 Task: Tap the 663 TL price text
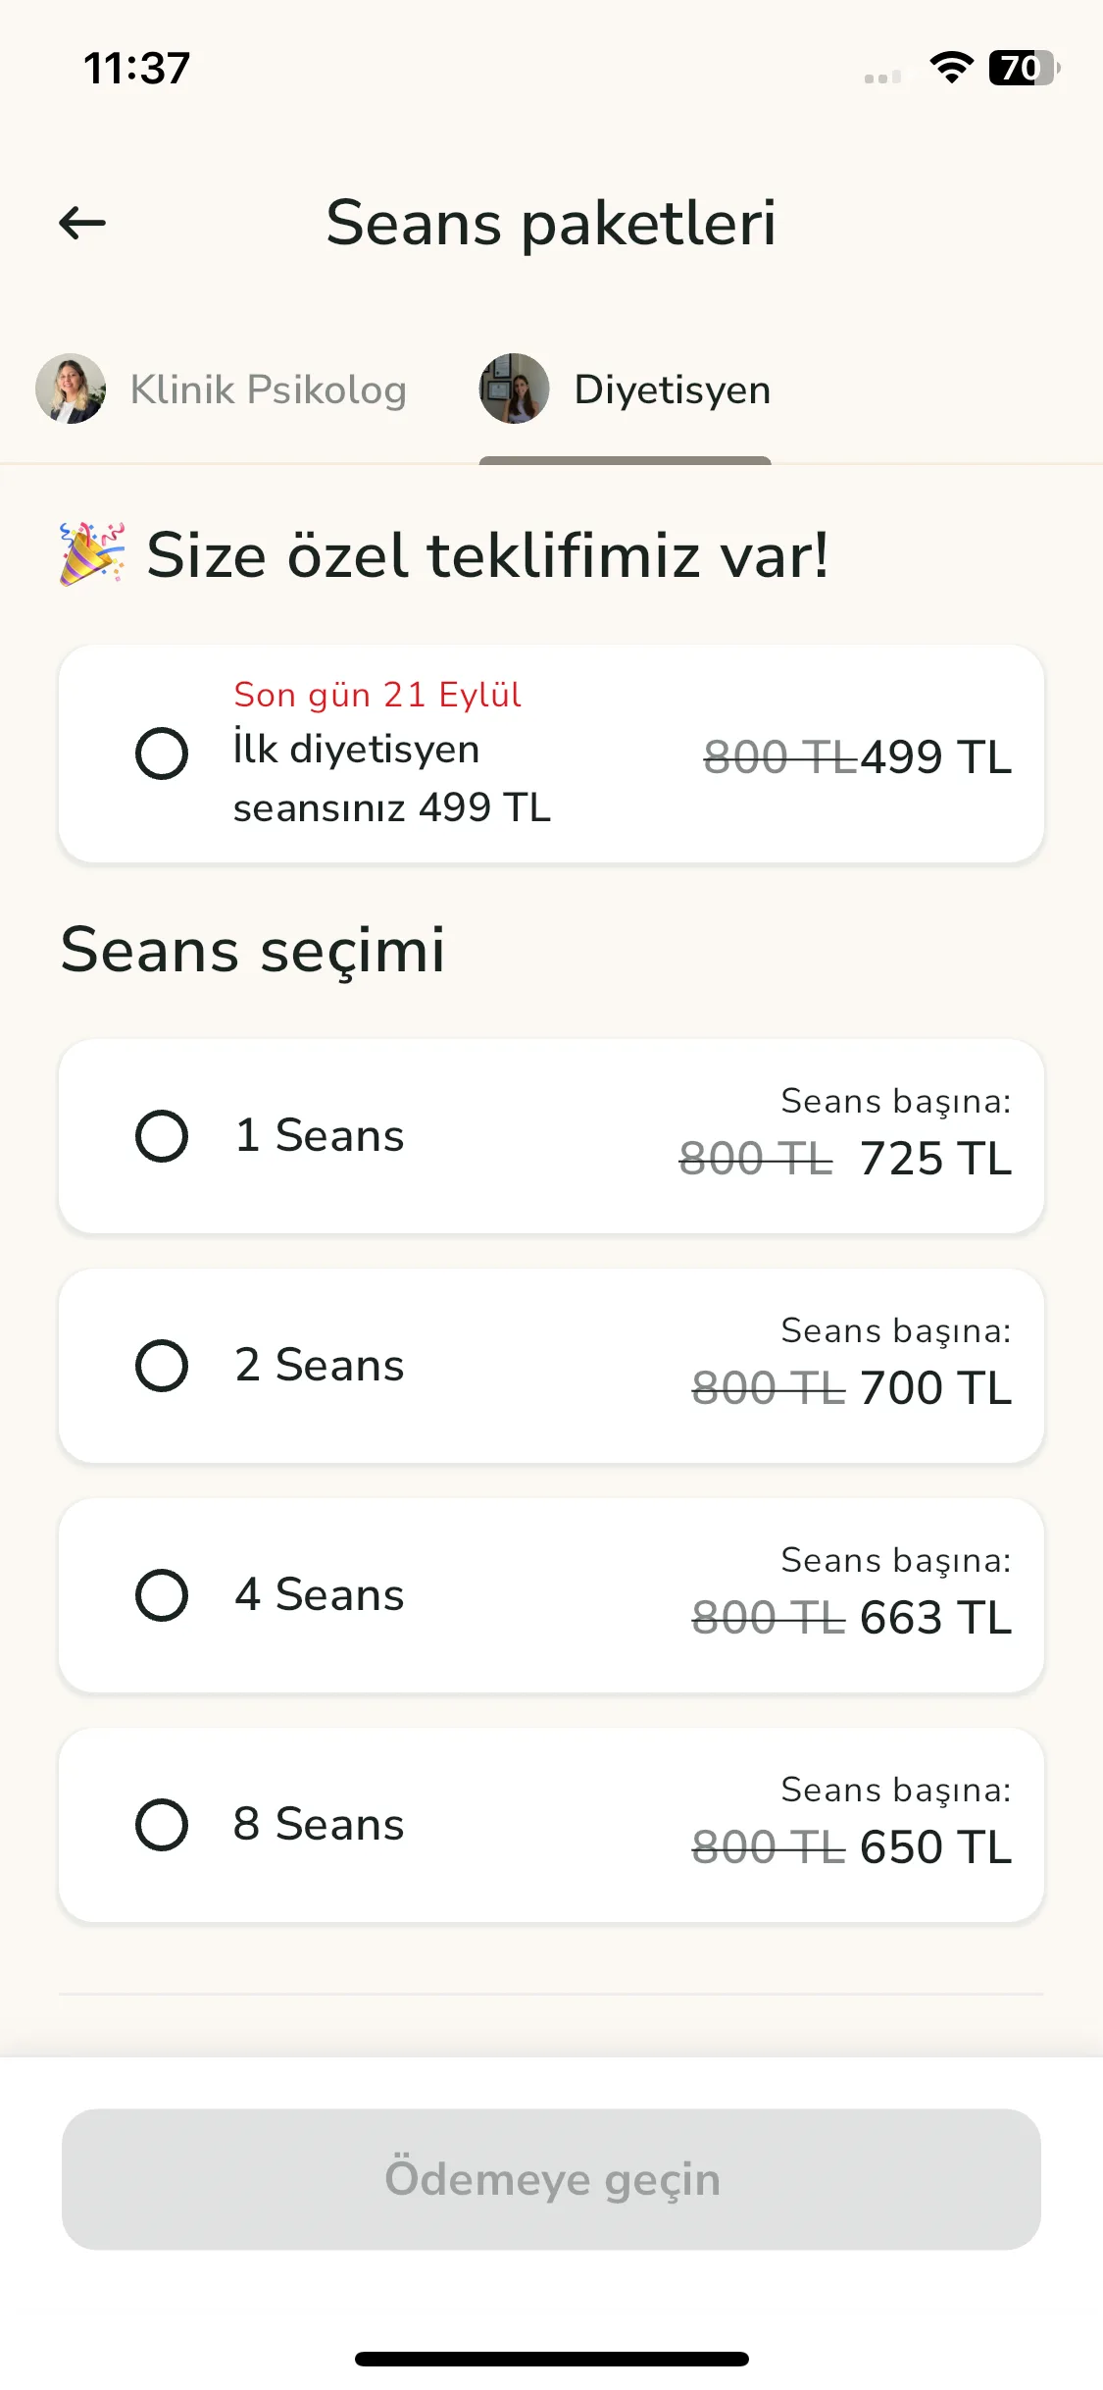point(935,1618)
